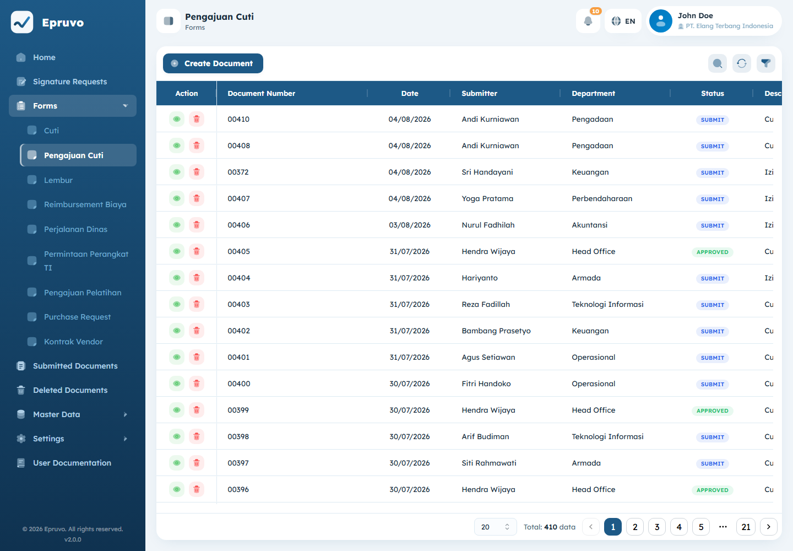The width and height of the screenshot is (793, 551).
Task: Sort by Document Number column header
Action: pos(292,93)
